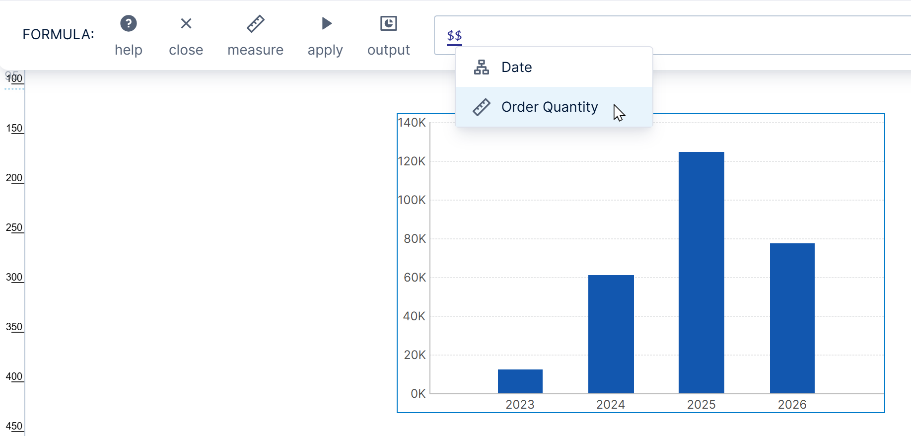
Task: Select the 2026 bar in the chart
Action: (792, 318)
